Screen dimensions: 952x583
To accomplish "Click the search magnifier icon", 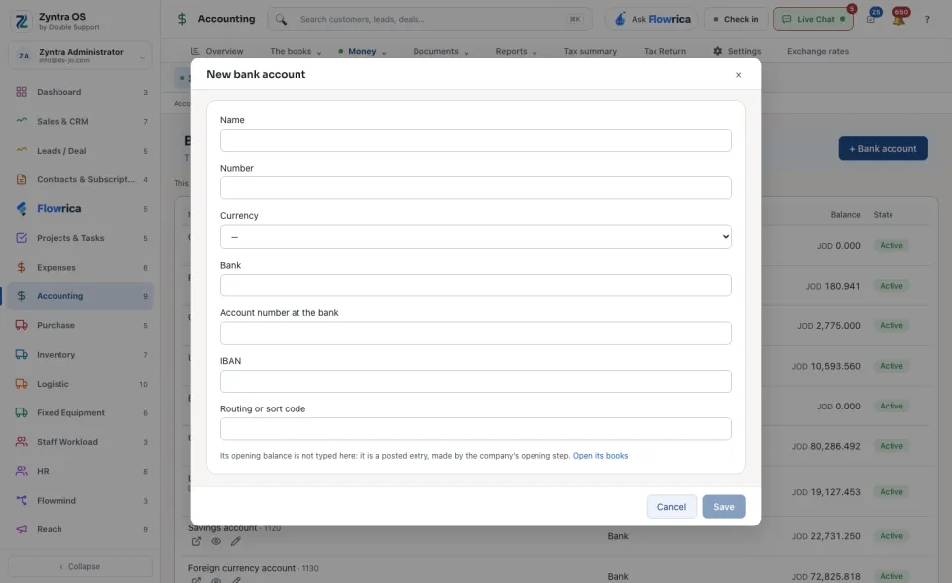I will pos(281,20).
